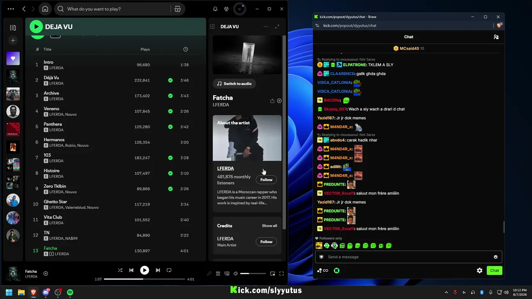The height and width of the screenshot is (299, 532).
Task: Toggle saved checkmark for track 103
Action: (x=170, y=158)
